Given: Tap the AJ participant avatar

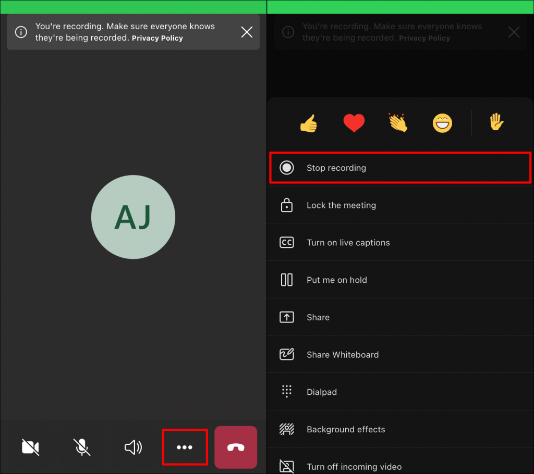Looking at the screenshot, I should (x=133, y=217).
